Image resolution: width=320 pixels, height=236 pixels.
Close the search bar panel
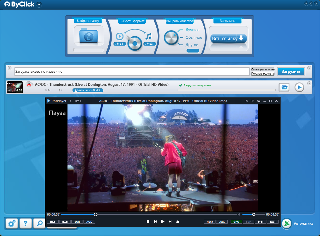tap(309, 68)
